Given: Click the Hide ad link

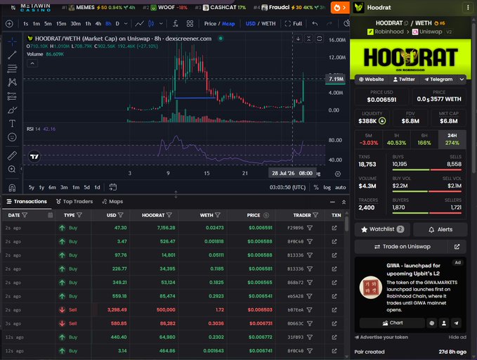Looking at the screenshot, I should [x=457, y=337].
